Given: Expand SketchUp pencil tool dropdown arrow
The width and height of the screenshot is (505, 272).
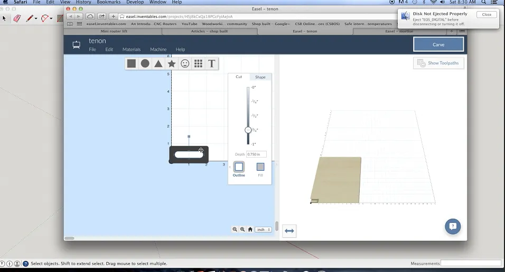Looking at the screenshot, I should click(36, 18).
